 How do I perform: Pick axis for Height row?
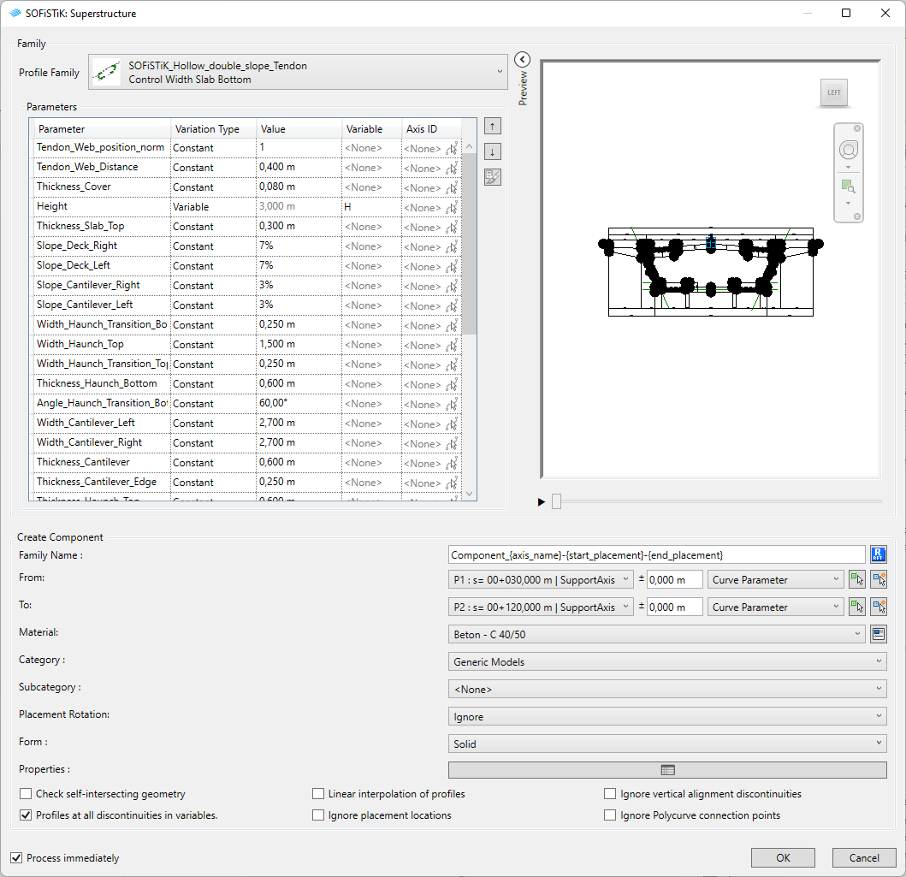452,207
